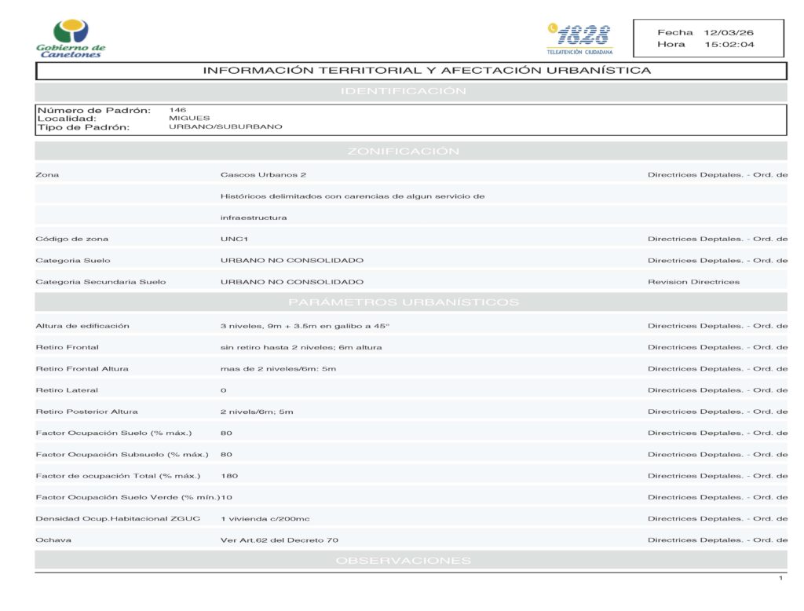This screenshot has height=611, width=804.
Task: Click the zone name Cascos Urbanos 2
Action: [x=263, y=174]
